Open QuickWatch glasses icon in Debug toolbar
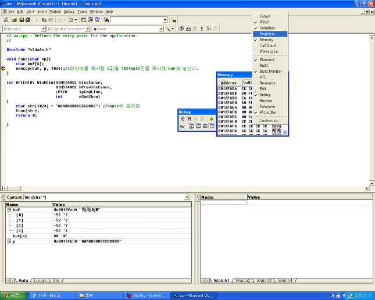This screenshot has width=375, height=300. (x=182, y=126)
